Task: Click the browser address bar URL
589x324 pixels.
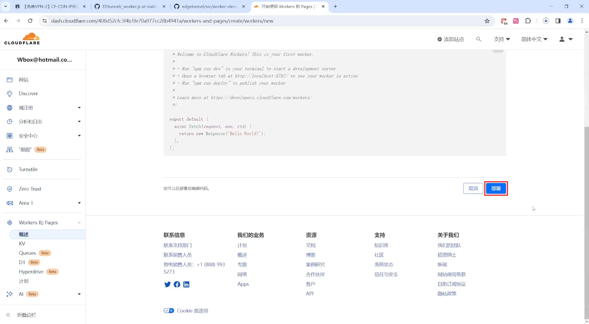Action: point(162,21)
